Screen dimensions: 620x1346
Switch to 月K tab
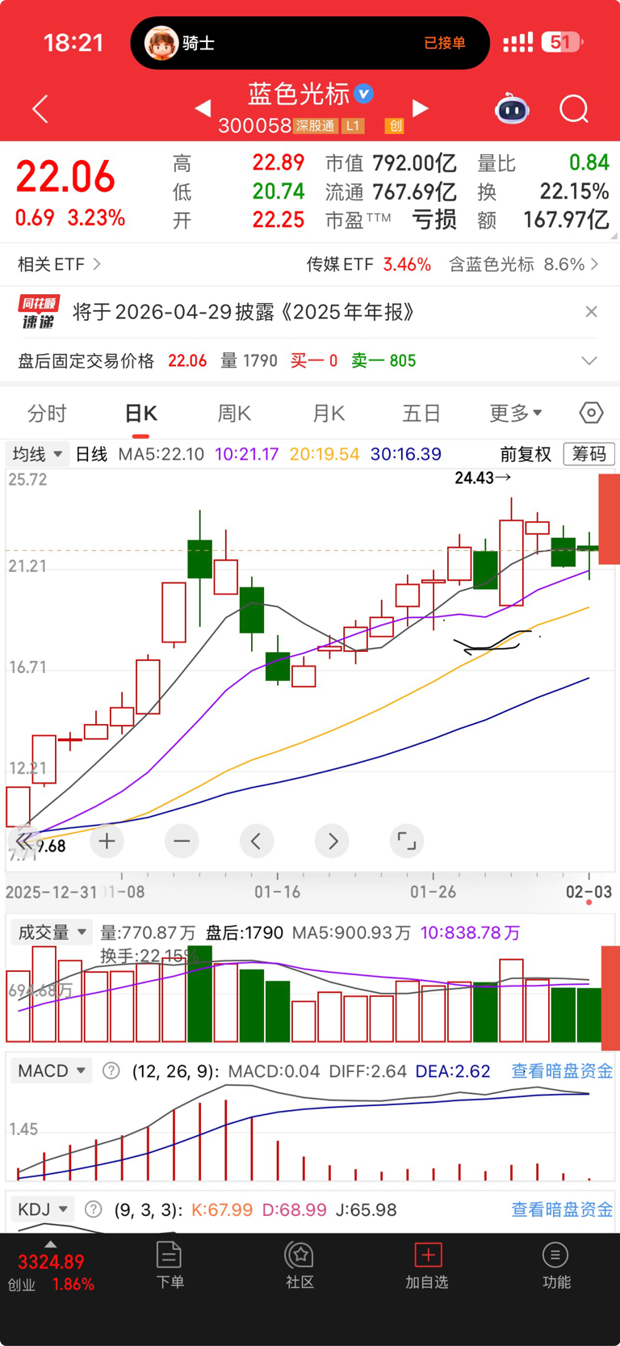328,413
